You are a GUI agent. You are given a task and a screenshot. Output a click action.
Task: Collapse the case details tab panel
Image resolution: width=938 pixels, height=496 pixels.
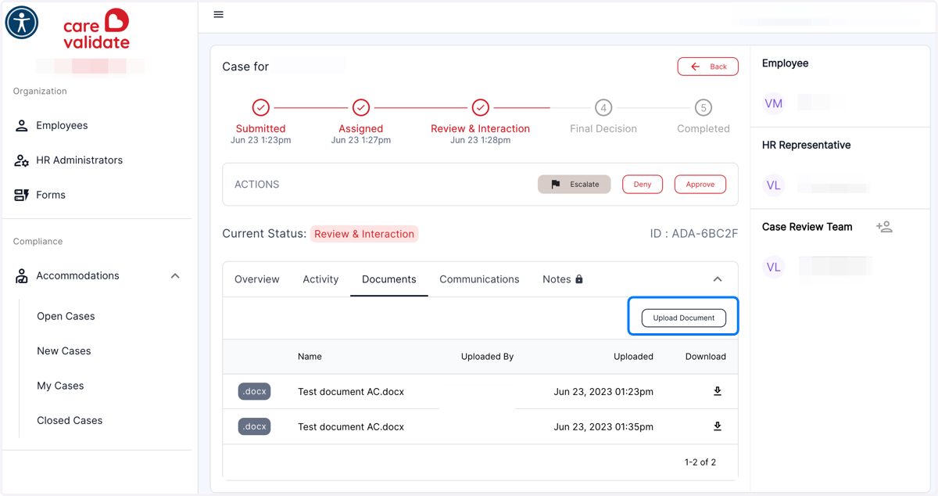click(x=718, y=279)
